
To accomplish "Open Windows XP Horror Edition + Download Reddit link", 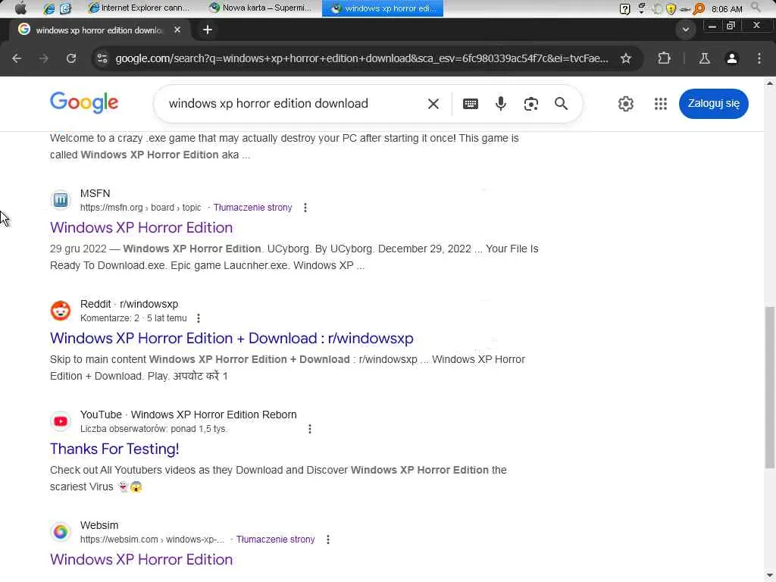I will coord(232,338).
